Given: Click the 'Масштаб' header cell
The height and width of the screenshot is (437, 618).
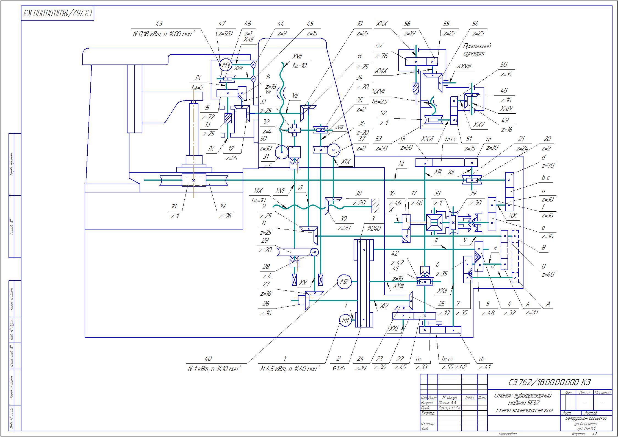Looking at the screenshot, I should pos(603,393).
